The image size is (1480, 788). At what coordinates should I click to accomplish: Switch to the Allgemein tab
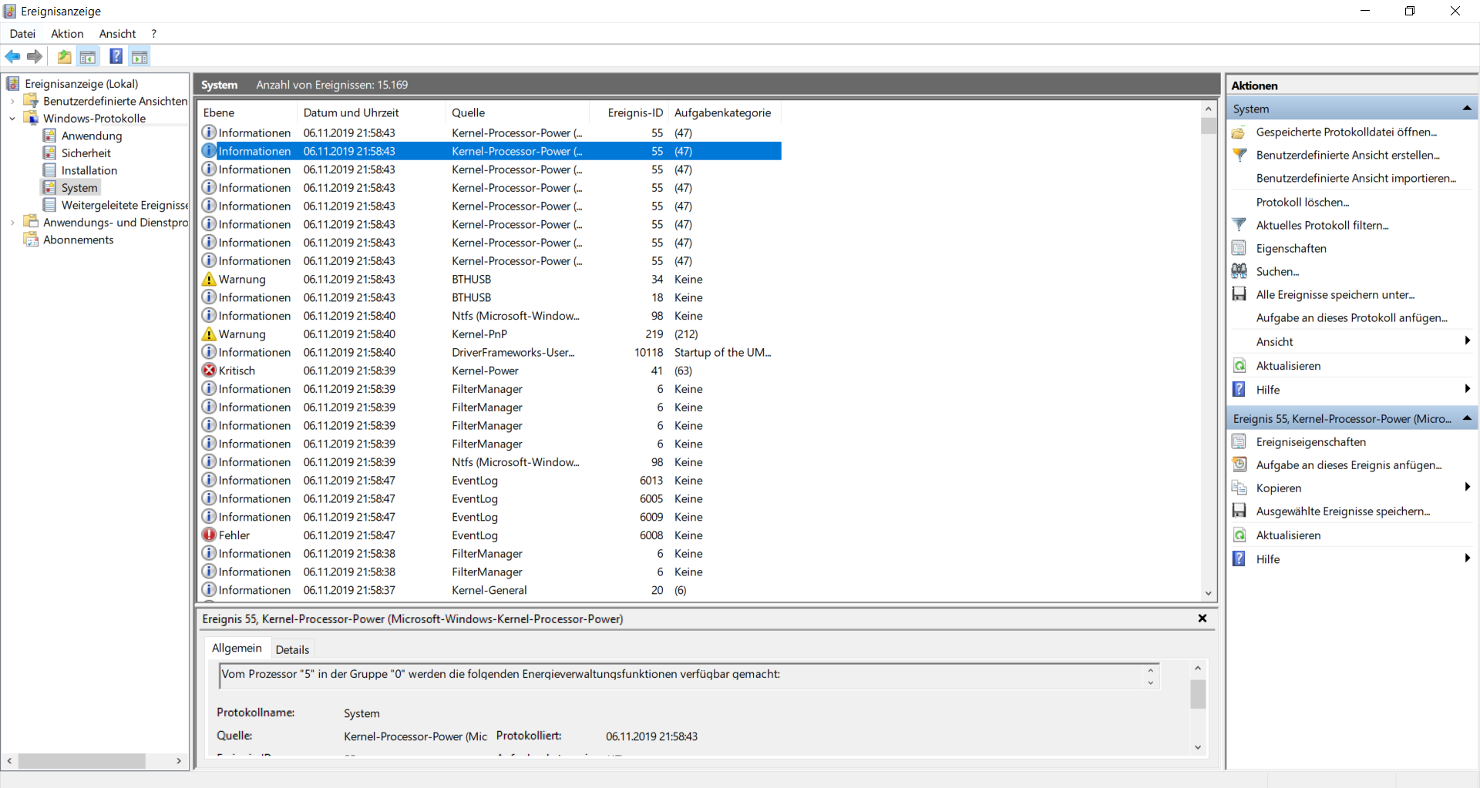(x=237, y=648)
